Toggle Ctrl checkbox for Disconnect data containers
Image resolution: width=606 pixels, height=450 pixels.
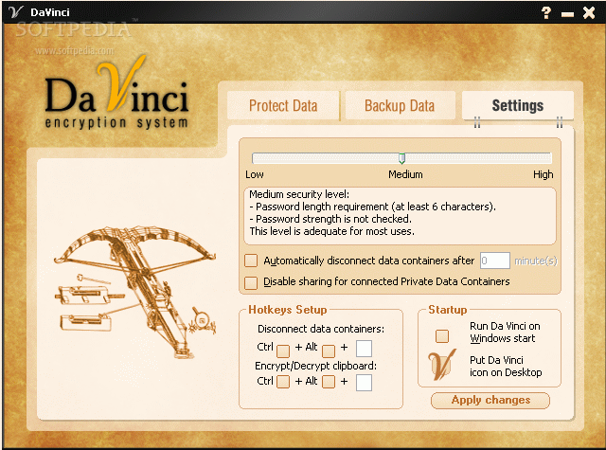[283, 351]
